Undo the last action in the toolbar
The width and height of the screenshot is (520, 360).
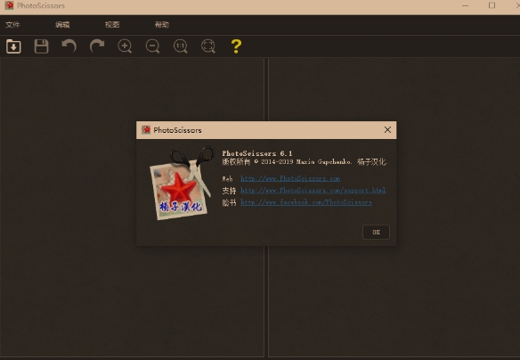click(69, 46)
